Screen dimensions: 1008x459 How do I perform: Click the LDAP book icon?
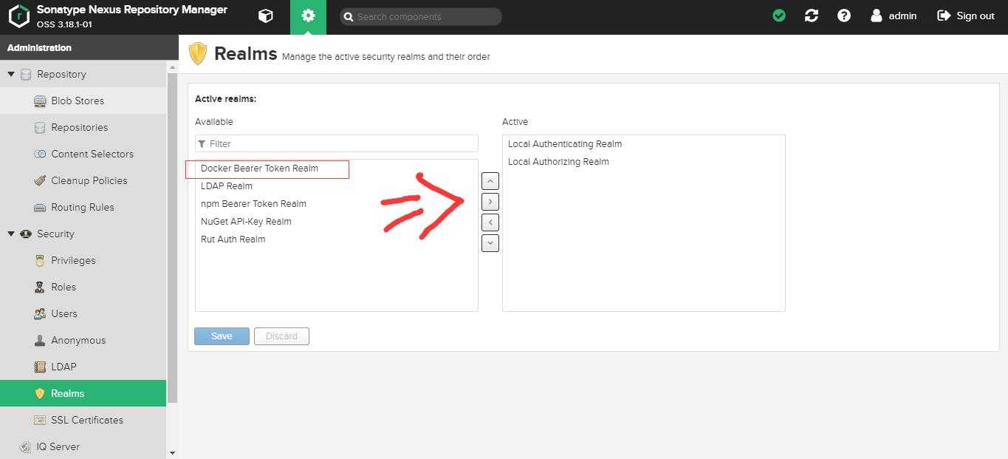coord(40,367)
